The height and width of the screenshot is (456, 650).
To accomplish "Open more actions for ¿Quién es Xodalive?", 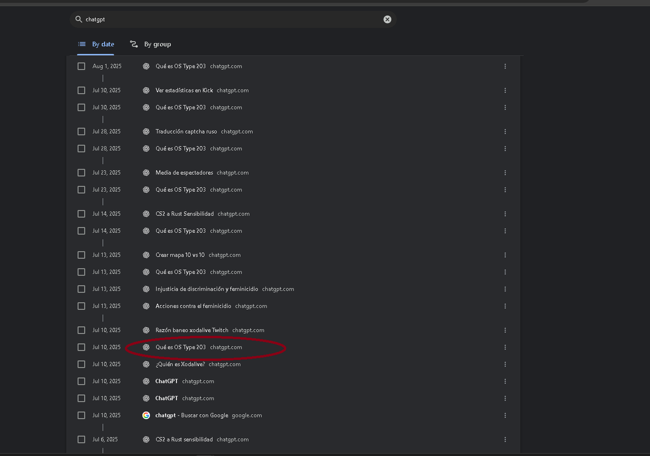I will pyautogui.click(x=505, y=364).
